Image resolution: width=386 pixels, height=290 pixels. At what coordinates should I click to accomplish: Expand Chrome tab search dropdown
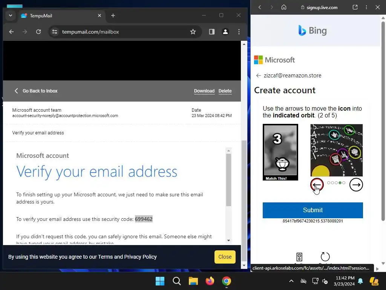click(10, 15)
